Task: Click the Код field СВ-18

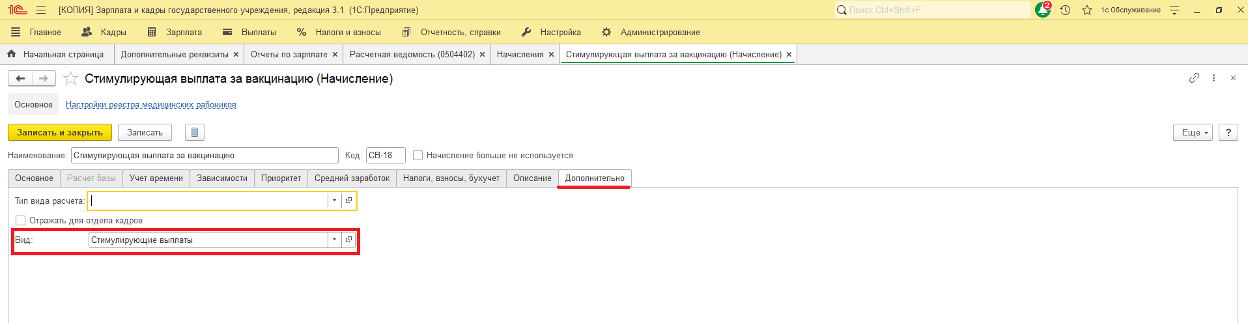Action: point(386,155)
